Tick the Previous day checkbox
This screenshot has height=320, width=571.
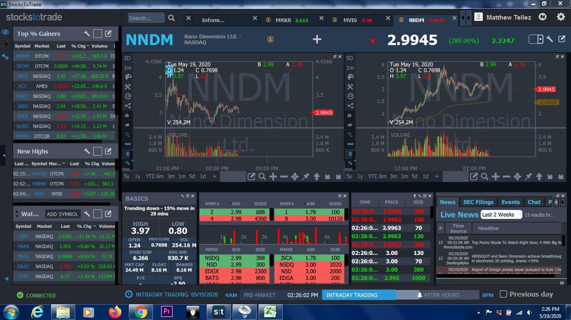pyautogui.click(x=503, y=294)
